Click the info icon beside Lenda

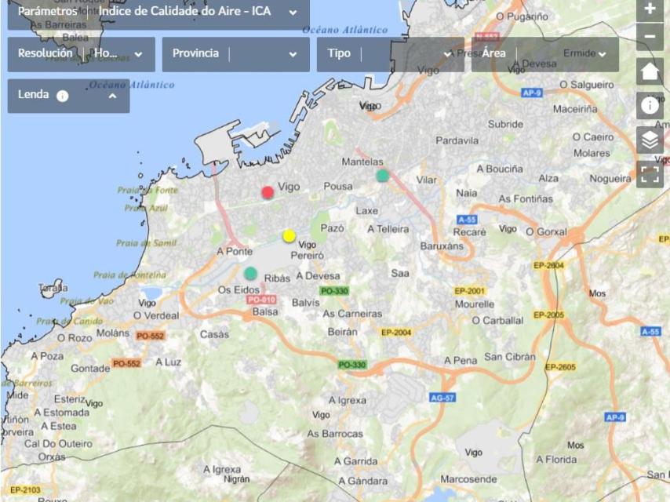point(63,96)
